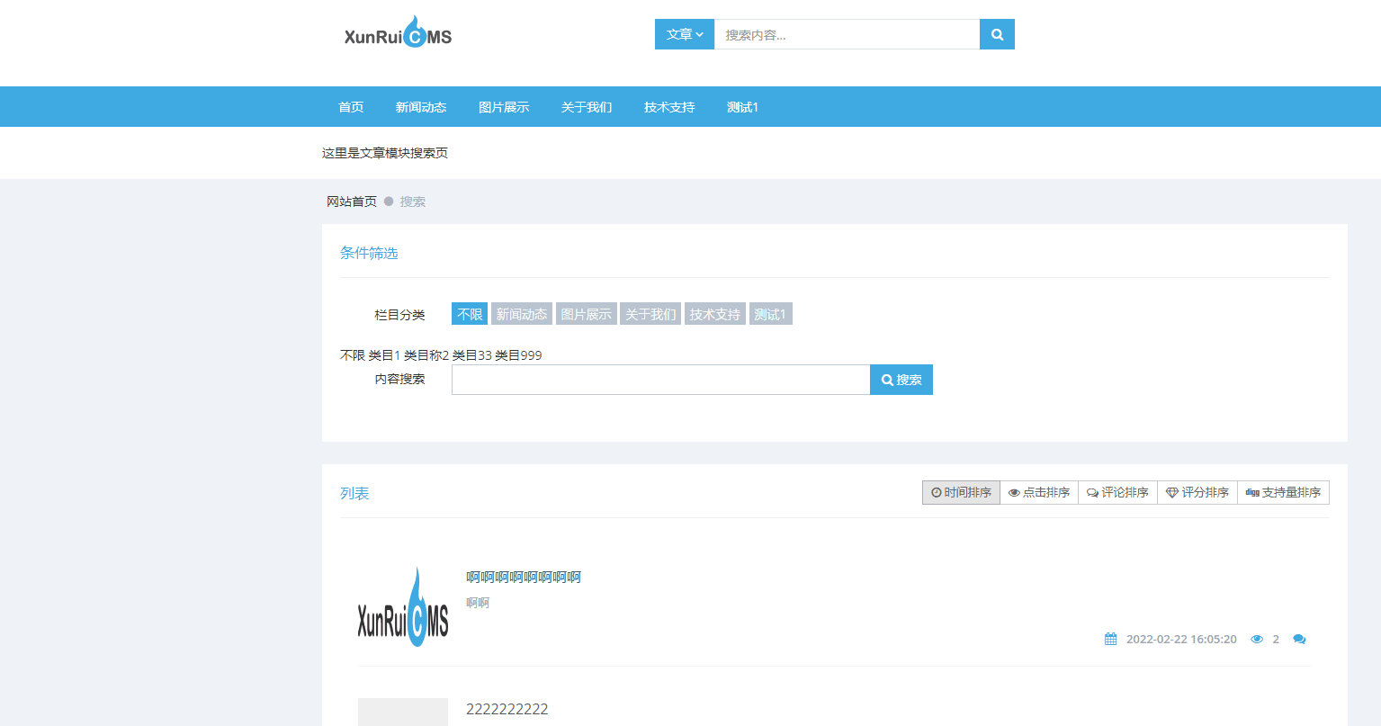1381x726 pixels.
Task: Choose the 类目33 filter link
Action: pos(472,355)
